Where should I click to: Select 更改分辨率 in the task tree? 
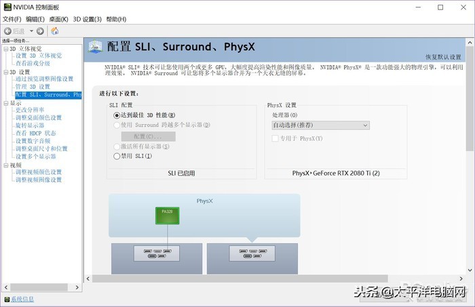pyautogui.click(x=30, y=110)
